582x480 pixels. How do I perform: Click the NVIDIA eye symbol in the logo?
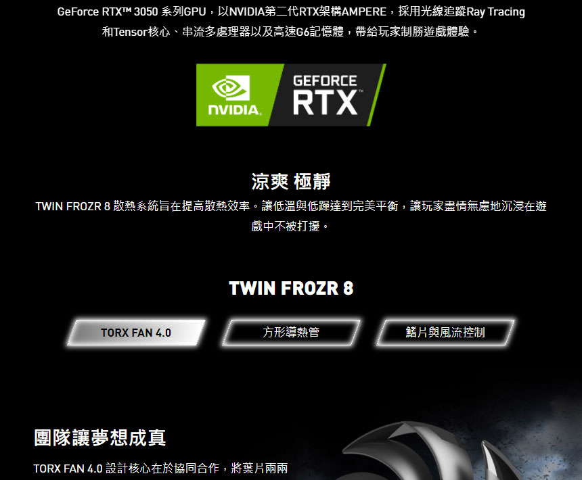coord(231,88)
